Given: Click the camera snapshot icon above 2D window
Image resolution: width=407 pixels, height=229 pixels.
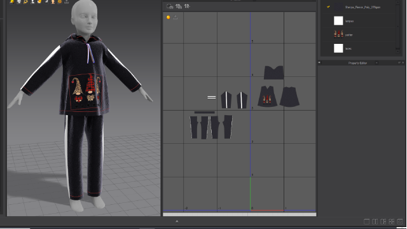Looking at the screenshot, I should click(170, 6).
